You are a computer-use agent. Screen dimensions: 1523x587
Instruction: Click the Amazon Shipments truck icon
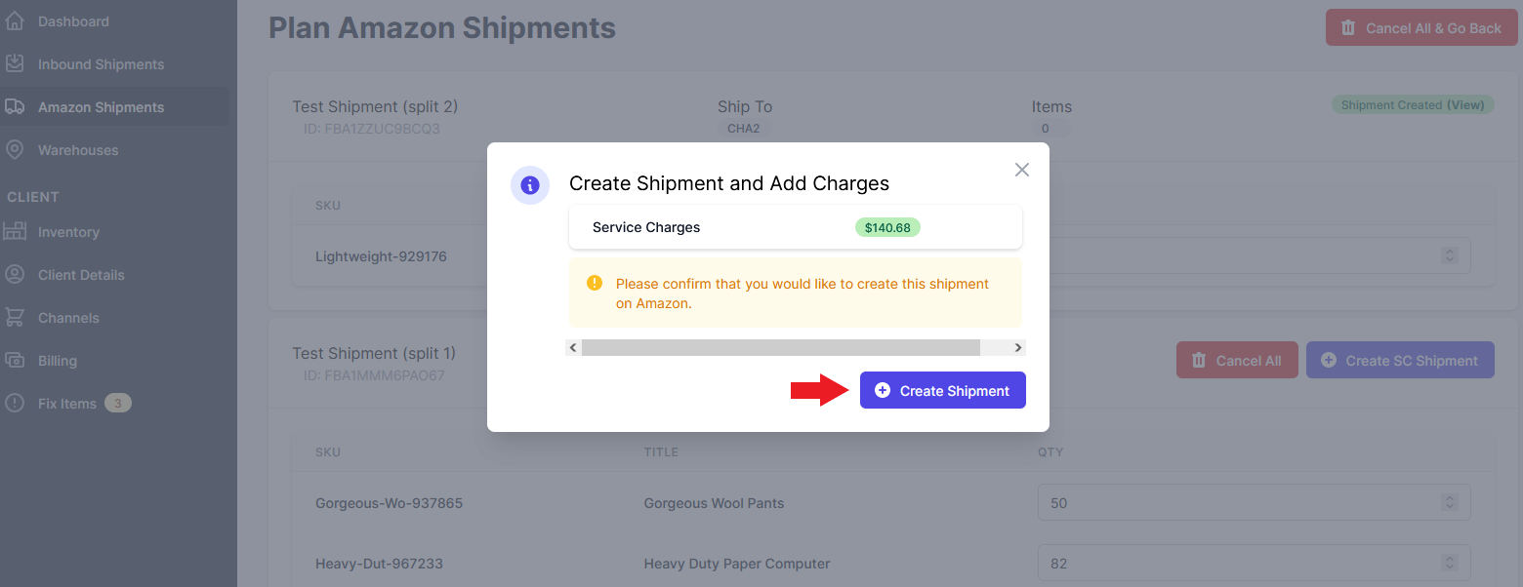(15, 107)
